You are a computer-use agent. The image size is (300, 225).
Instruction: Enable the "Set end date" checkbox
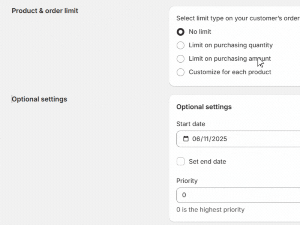coord(180,161)
